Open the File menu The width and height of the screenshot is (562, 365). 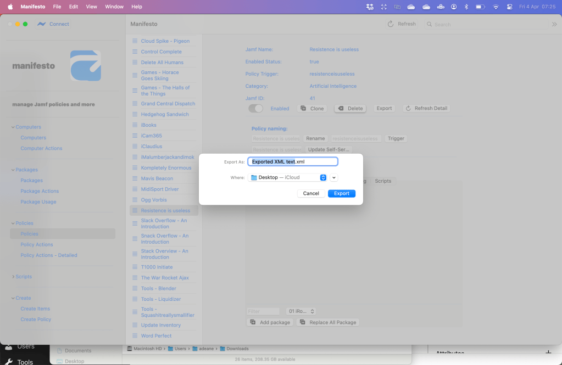57,7
